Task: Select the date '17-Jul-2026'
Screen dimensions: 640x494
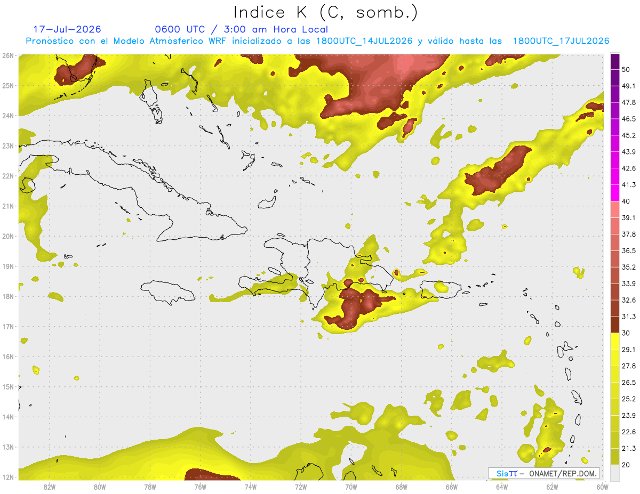Action: click(x=67, y=29)
